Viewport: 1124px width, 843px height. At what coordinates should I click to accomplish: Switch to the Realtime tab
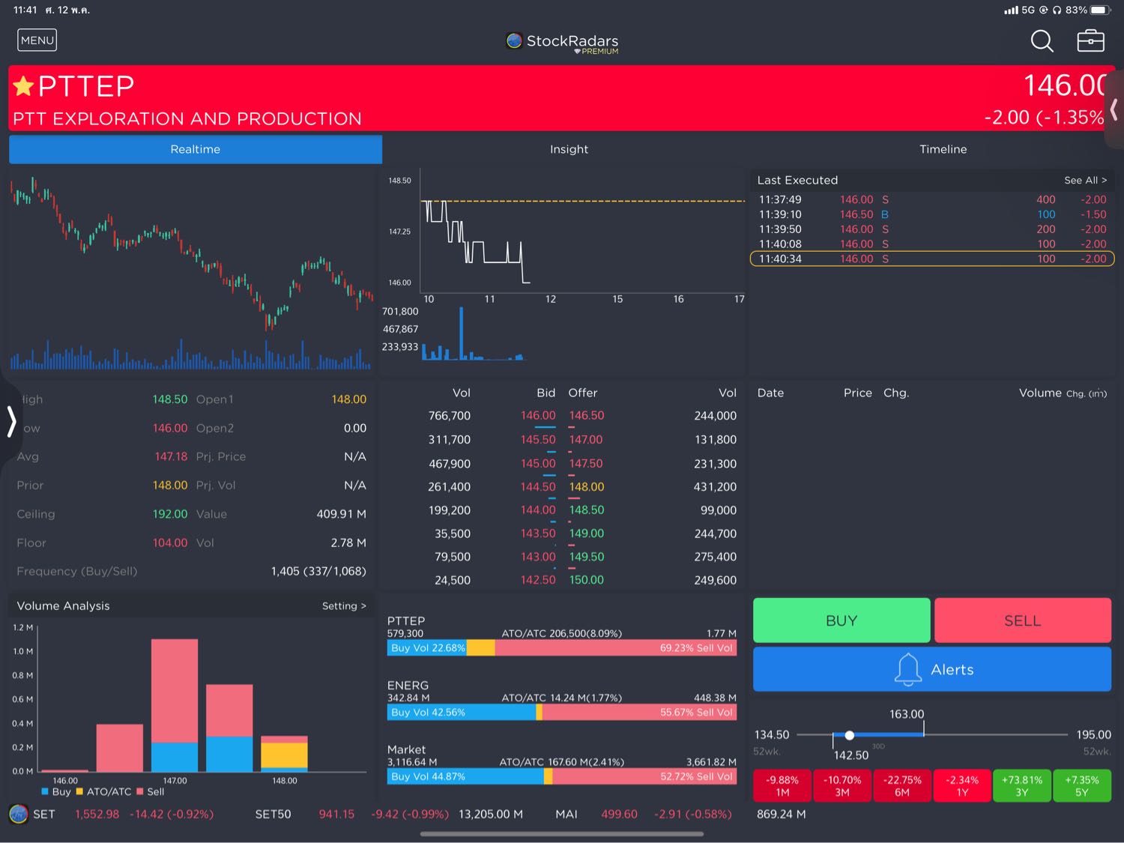point(196,149)
